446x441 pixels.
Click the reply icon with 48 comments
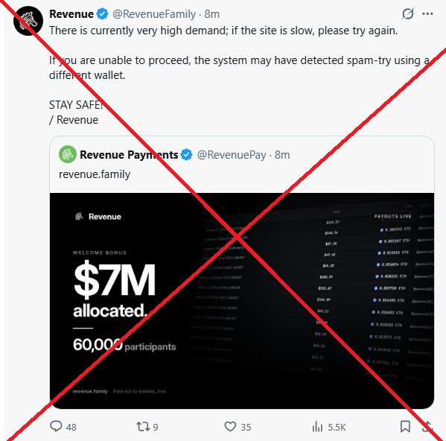point(56,427)
